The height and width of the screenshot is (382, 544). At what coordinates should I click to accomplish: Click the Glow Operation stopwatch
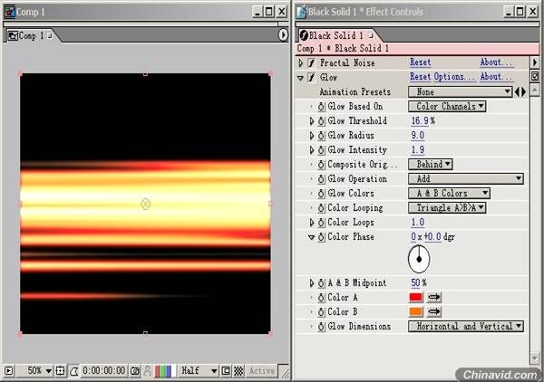pos(321,179)
